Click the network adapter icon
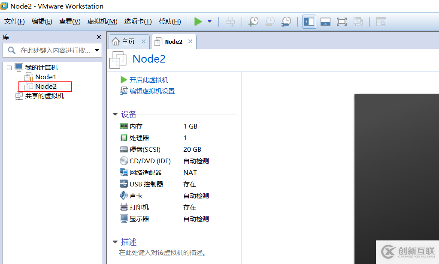 pyautogui.click(x=124, y=172)
